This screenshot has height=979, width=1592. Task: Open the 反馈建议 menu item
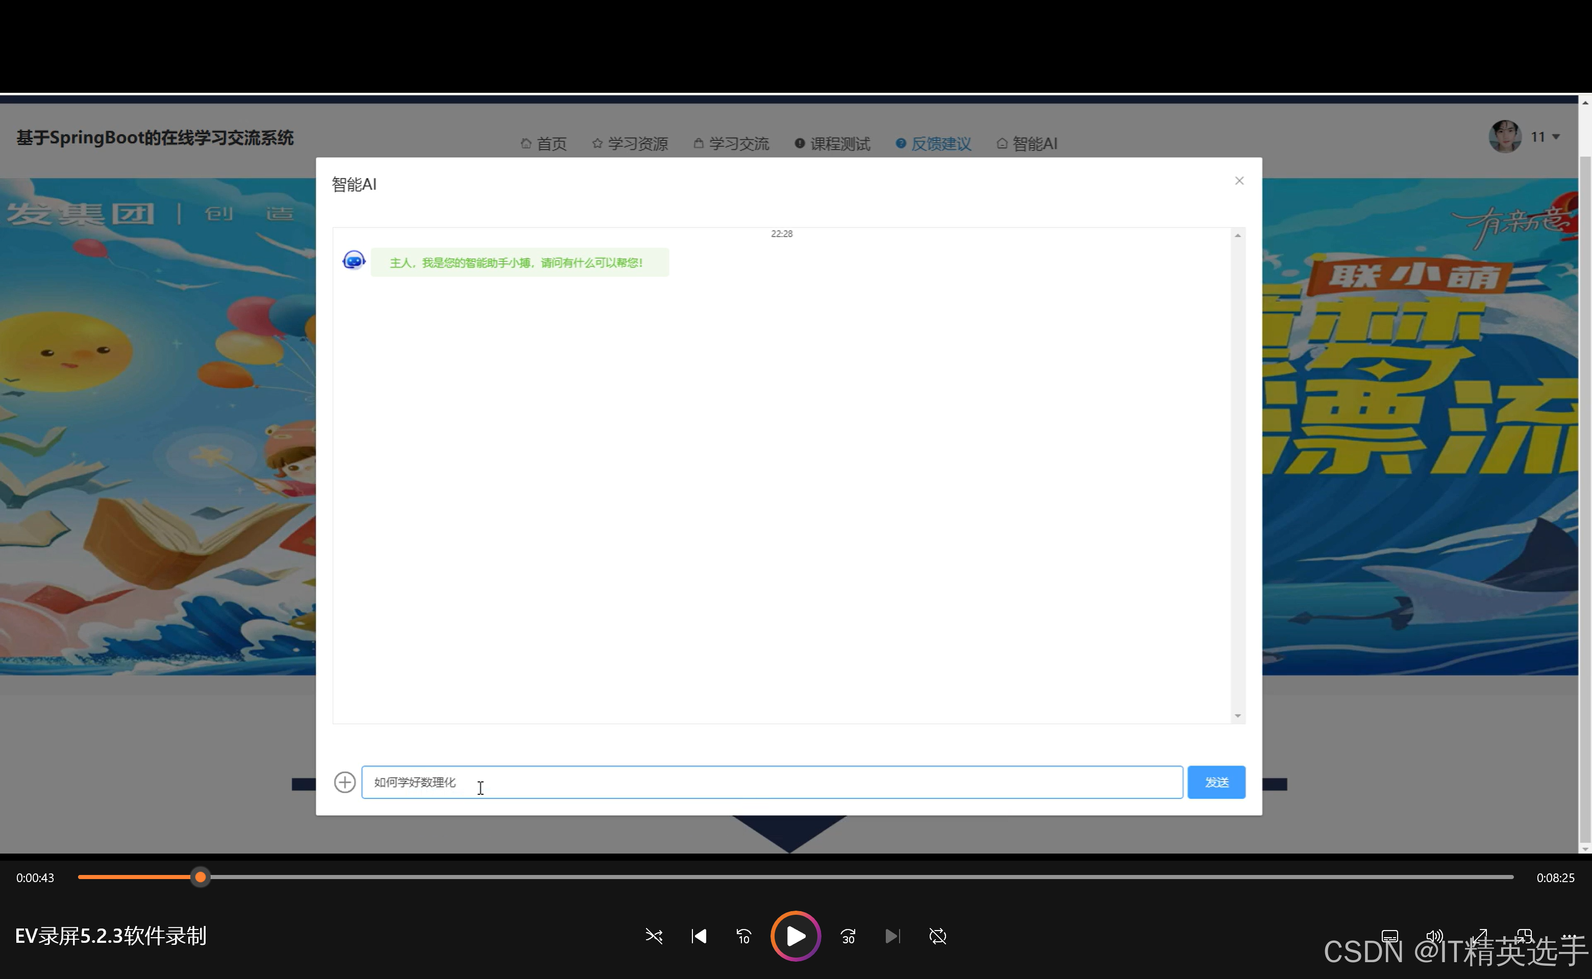click(x=934, y=144)
